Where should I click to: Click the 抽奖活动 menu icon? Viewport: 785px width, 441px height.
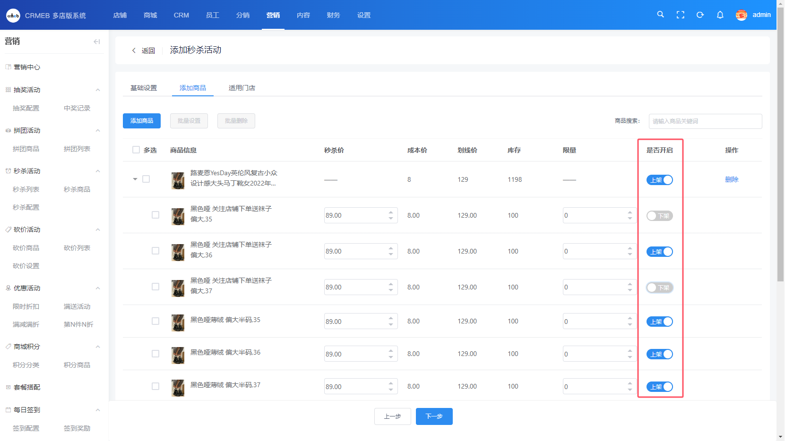8,90
